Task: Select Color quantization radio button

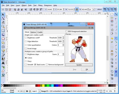Action: [x=26, y=45]
